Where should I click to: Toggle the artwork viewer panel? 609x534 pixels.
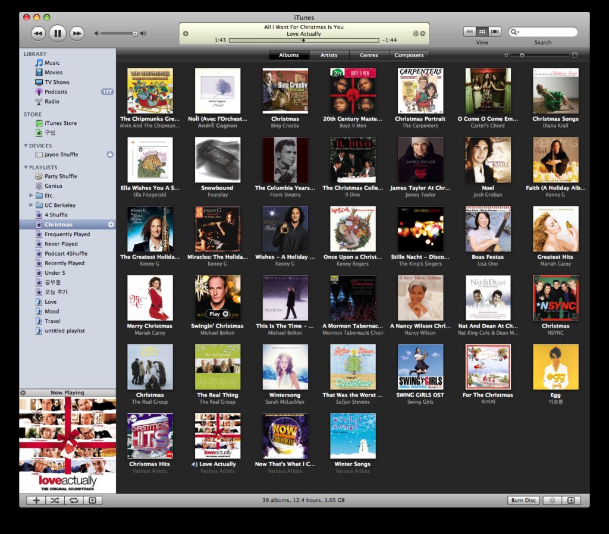(92, 501)
